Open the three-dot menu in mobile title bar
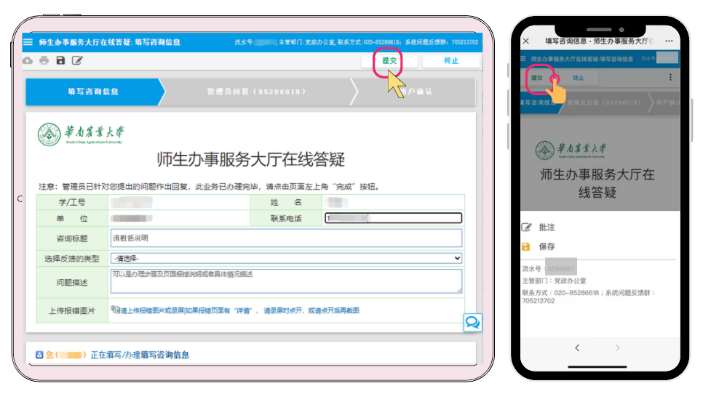The width and height of the screenshot is (711, 402). tap(669, 41)
